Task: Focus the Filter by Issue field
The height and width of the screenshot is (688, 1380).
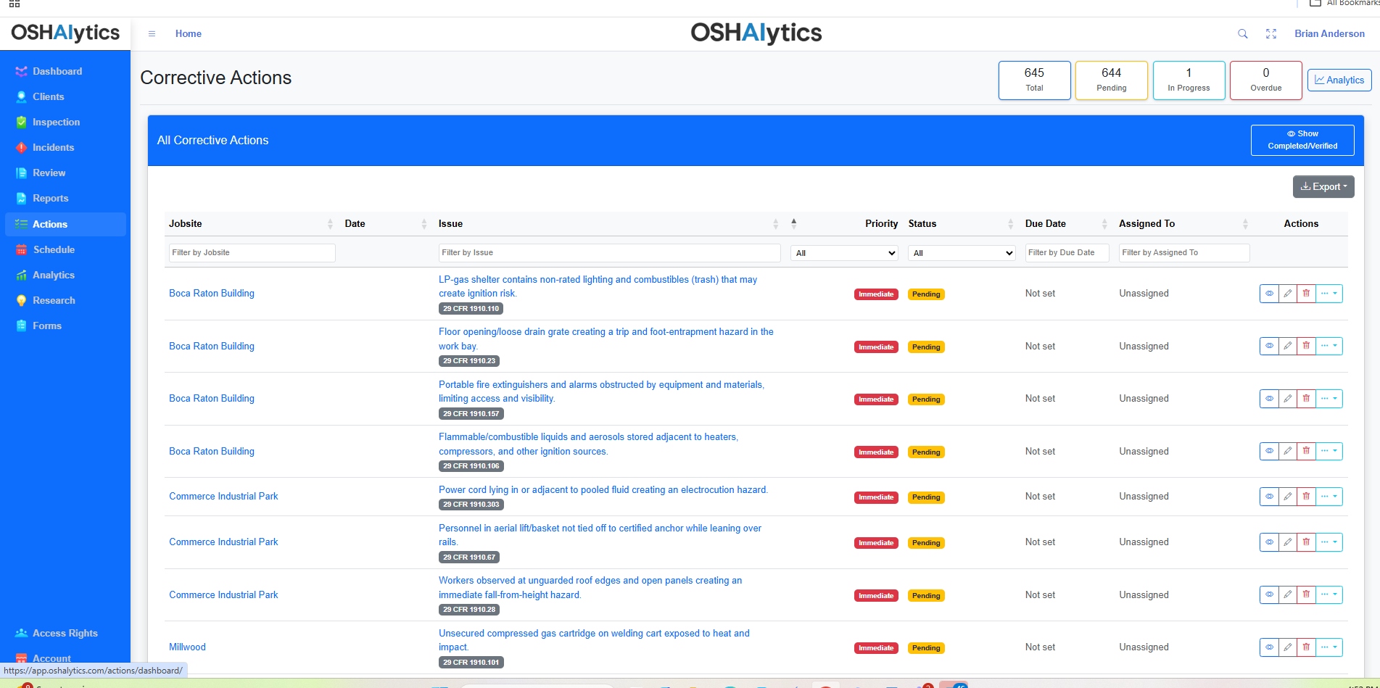Action: 609,252
